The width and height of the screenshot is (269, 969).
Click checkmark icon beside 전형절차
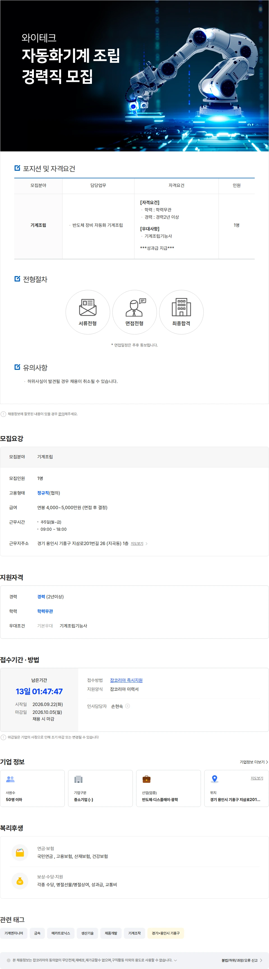click(17, 279)
